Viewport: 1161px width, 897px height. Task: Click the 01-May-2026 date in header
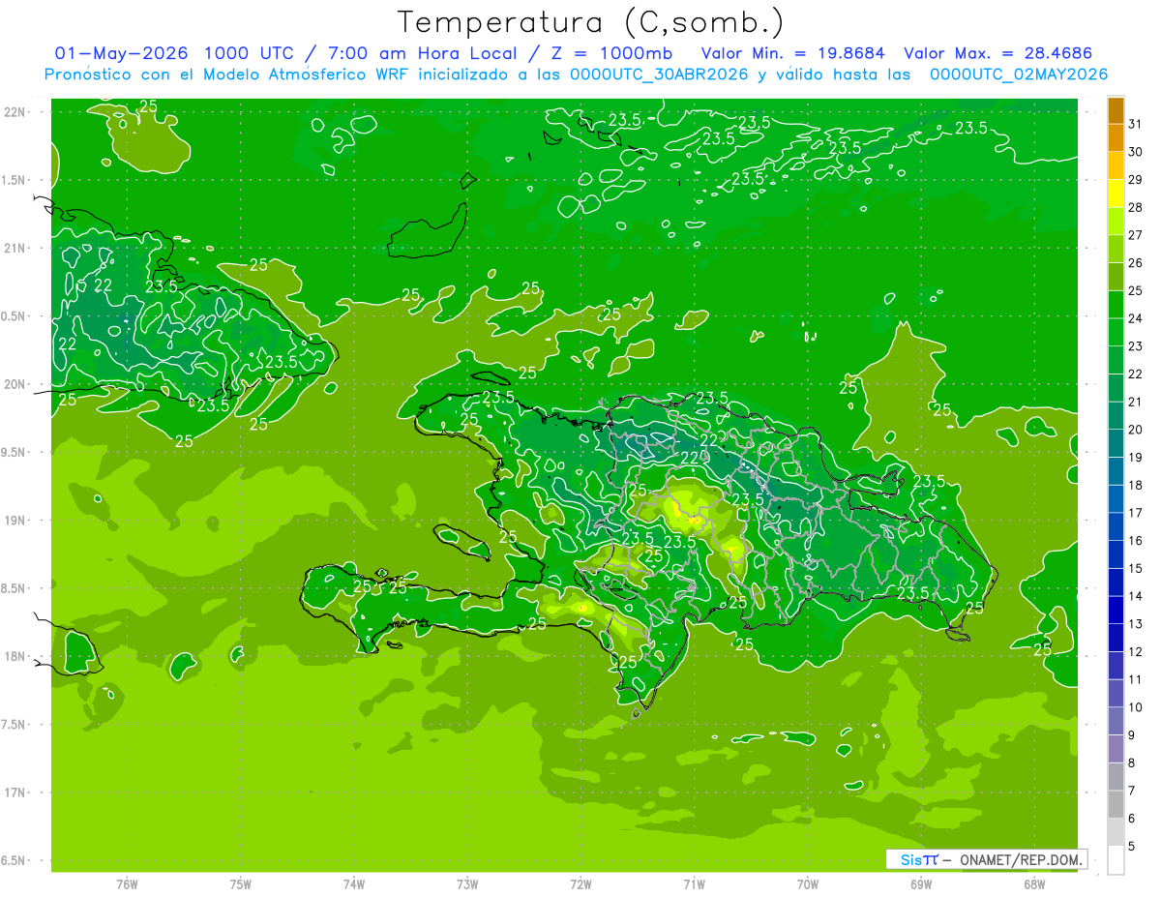click(122, 53)
